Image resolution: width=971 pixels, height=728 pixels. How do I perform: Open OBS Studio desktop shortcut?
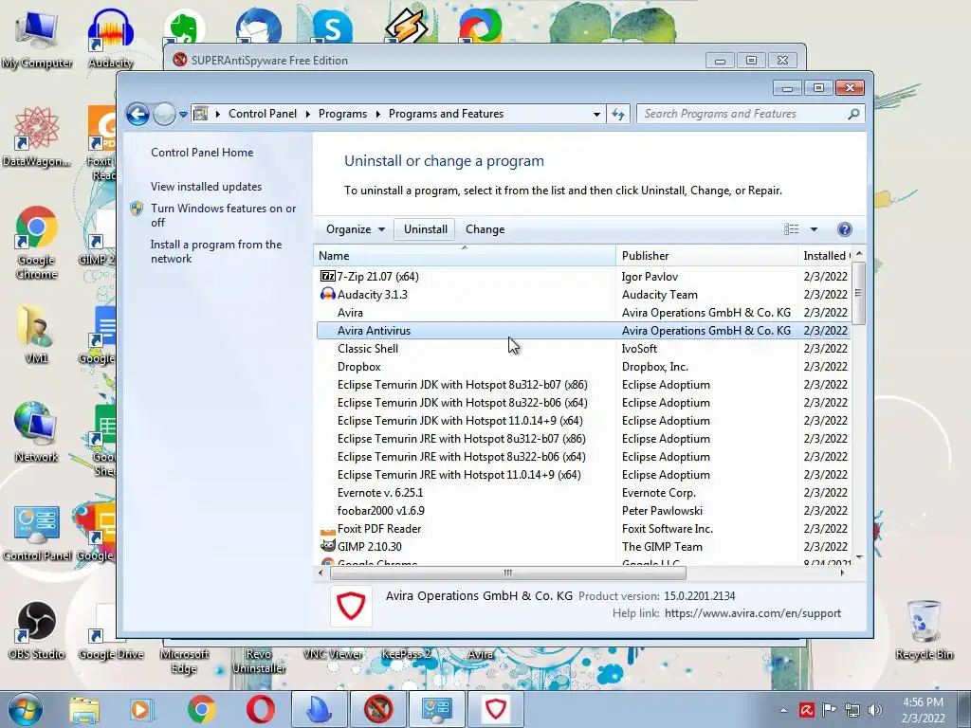coord(37,630)
